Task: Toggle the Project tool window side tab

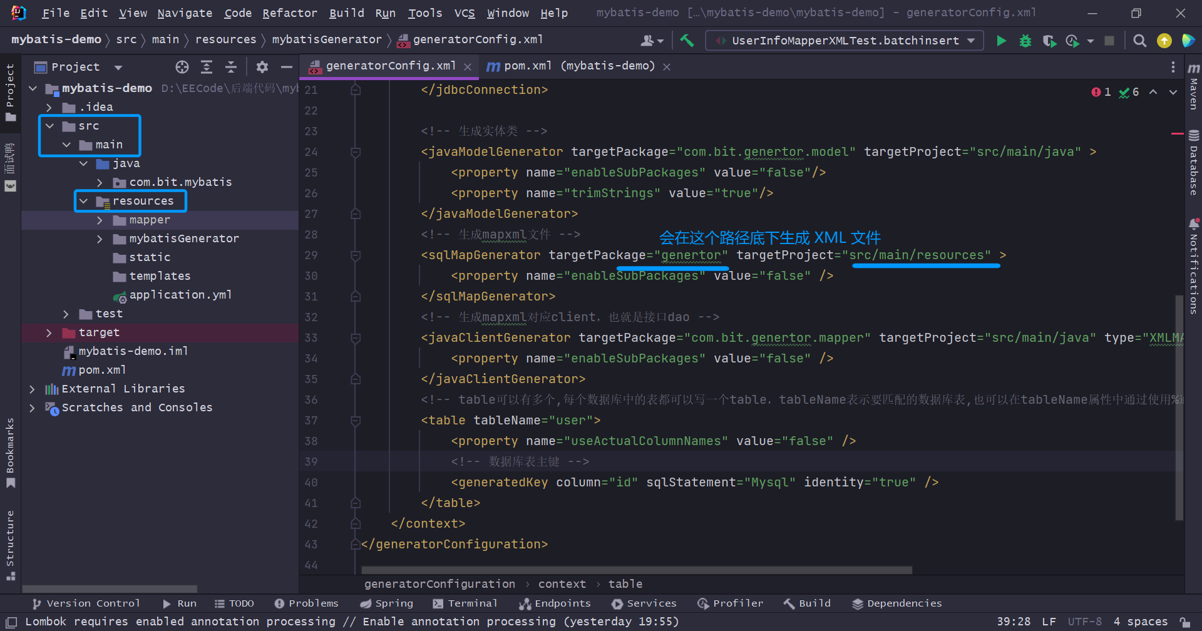Action: pos(10,92)
